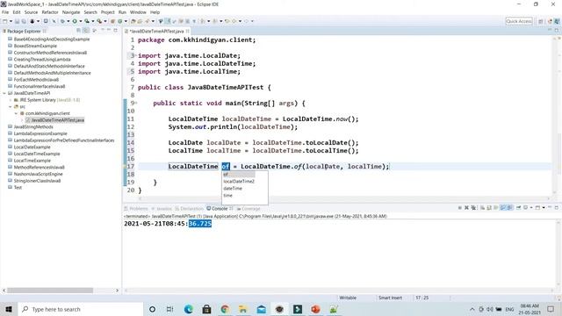Choose 'localDateTime2' from the name suggestions
Screen dimensions: 562x316
point(239,182)
